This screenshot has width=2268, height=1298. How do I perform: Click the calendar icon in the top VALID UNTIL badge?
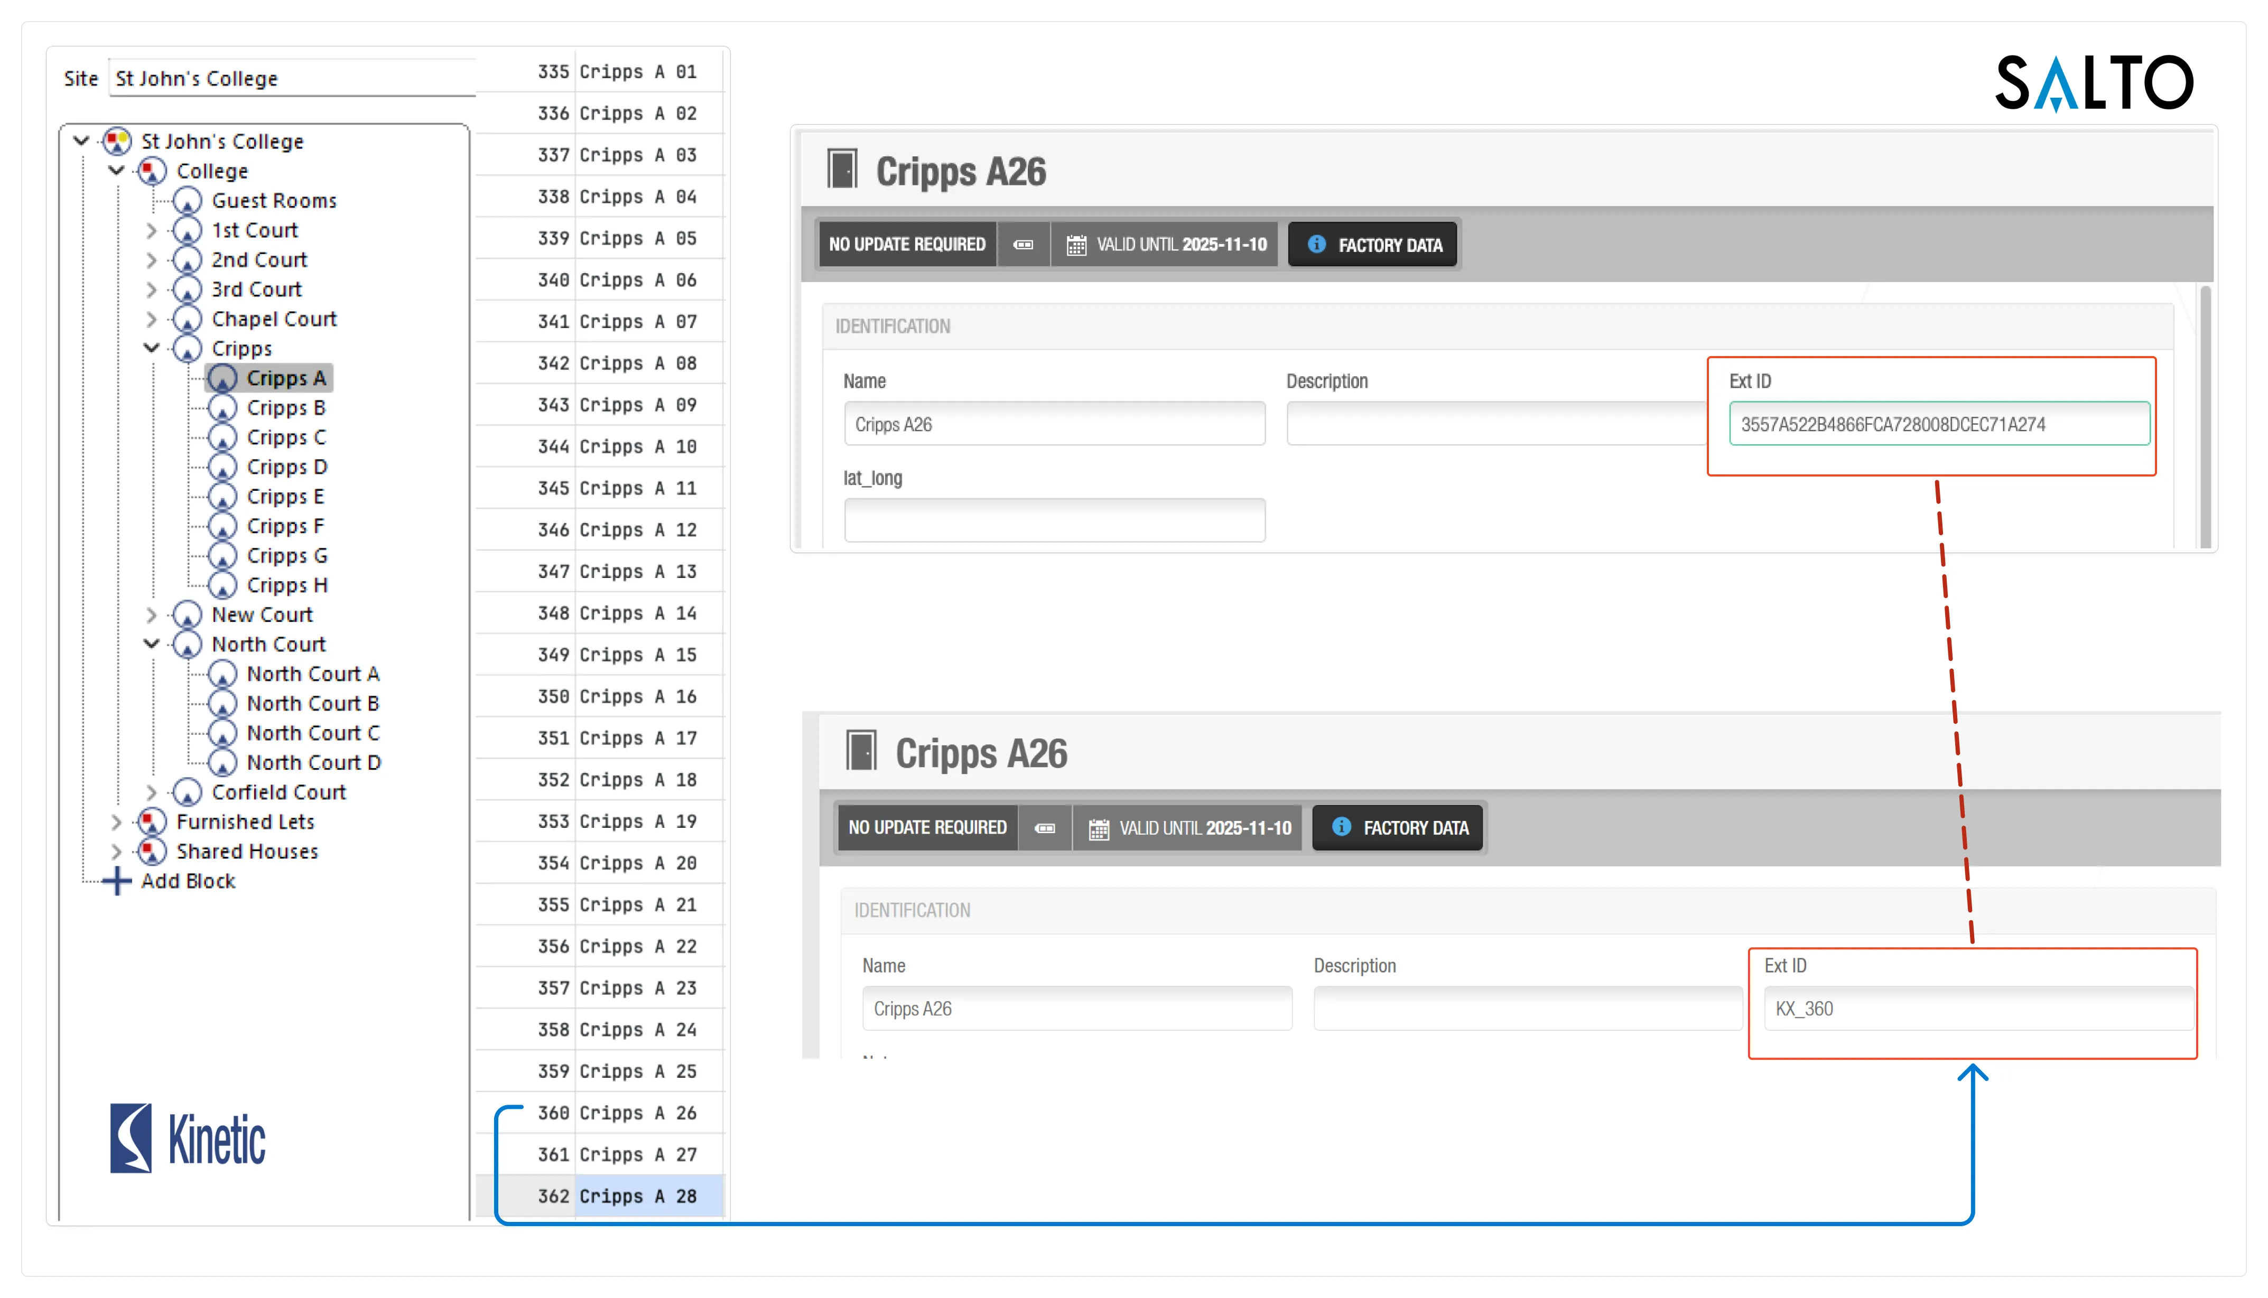pos(1076,245)
